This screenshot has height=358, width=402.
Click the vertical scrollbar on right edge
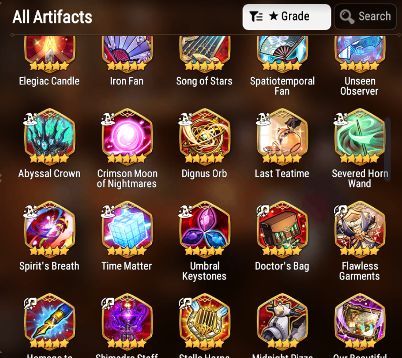[387, 149]
